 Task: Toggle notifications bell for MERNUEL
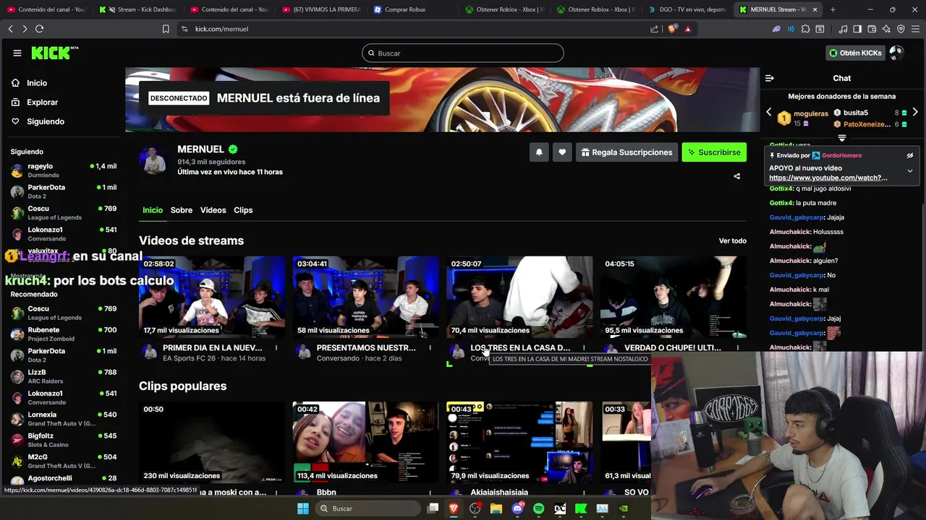point(539,152)
